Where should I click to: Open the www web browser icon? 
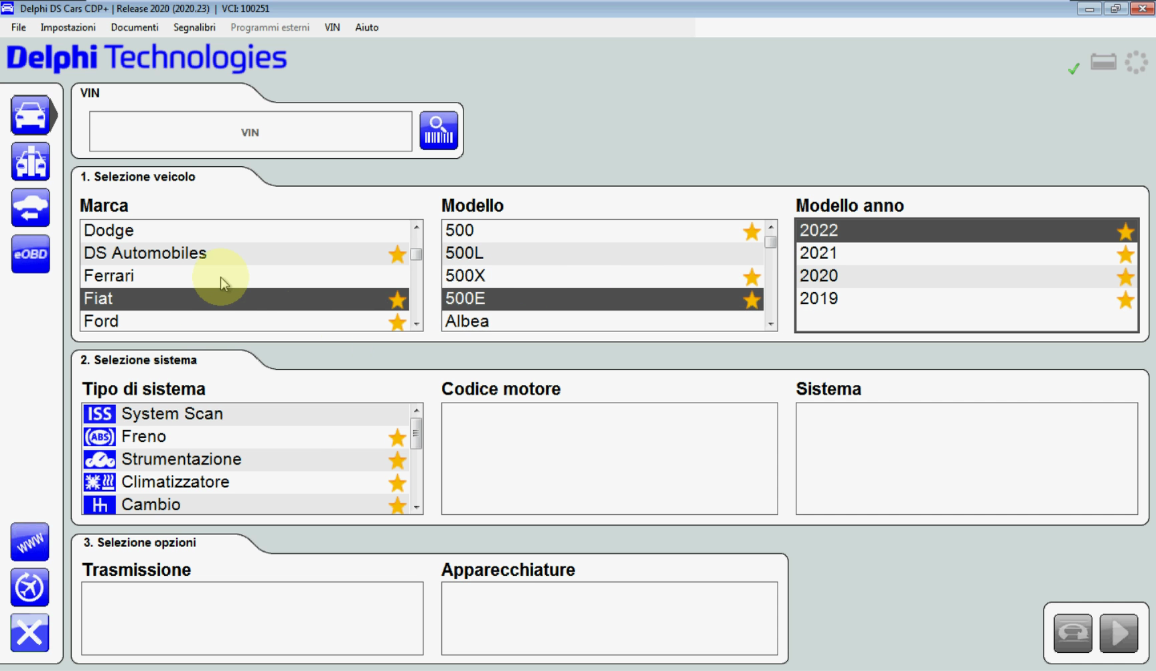coord(30,542)
